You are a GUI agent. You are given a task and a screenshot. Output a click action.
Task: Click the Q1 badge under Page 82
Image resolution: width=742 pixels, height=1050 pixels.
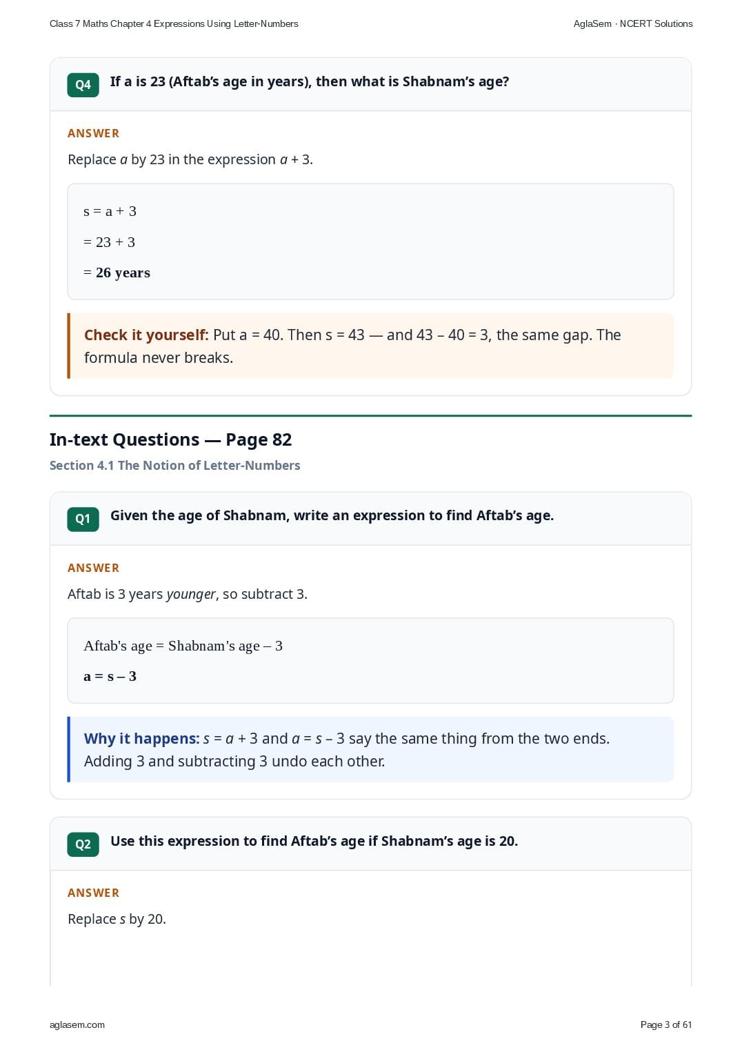click(x=83, y=519)
